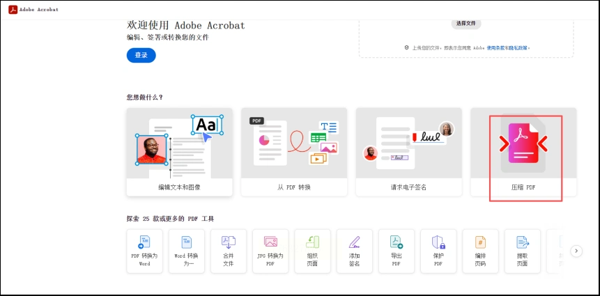Click the Adobe Acrobat logo icon

pos(13,10)
